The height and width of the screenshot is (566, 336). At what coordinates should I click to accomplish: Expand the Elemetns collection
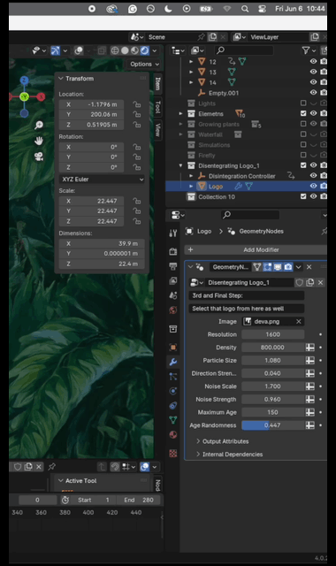point(180,114)
